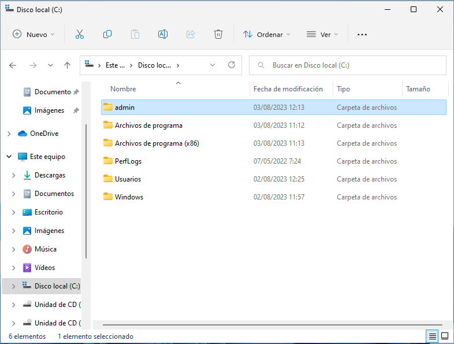Sort by the Nombre column header

pyautogui.click(x=123, y=89)
